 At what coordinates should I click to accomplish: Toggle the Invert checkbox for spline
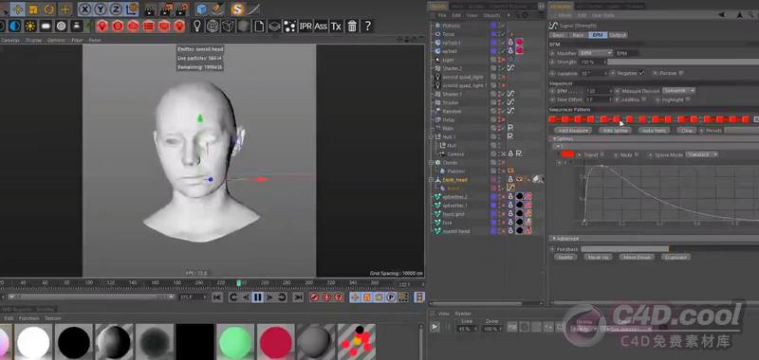(x=602, y=154)
